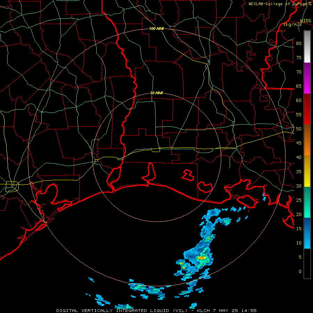Click the orange-brown segment of the color bar
313x313 pixels.
(x=307, y=140)
